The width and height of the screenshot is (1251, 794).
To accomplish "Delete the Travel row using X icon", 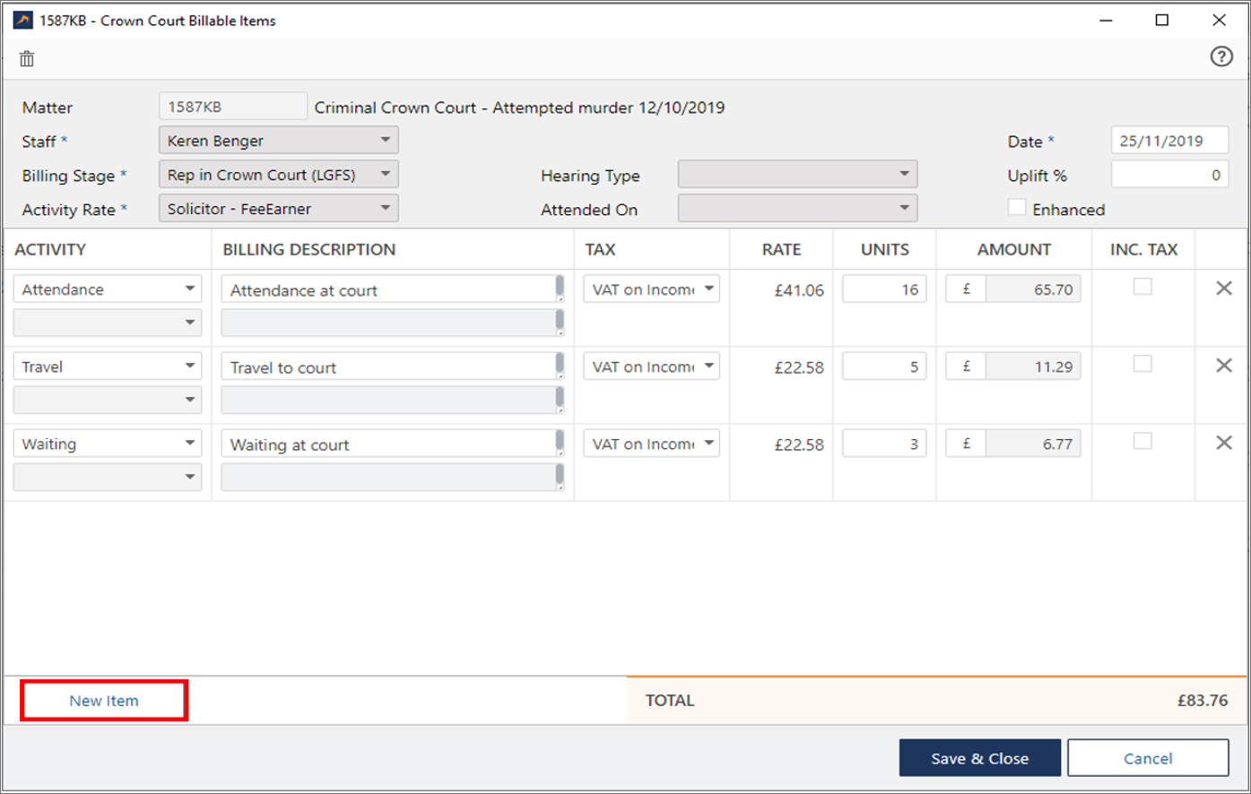I will 1223,366.
